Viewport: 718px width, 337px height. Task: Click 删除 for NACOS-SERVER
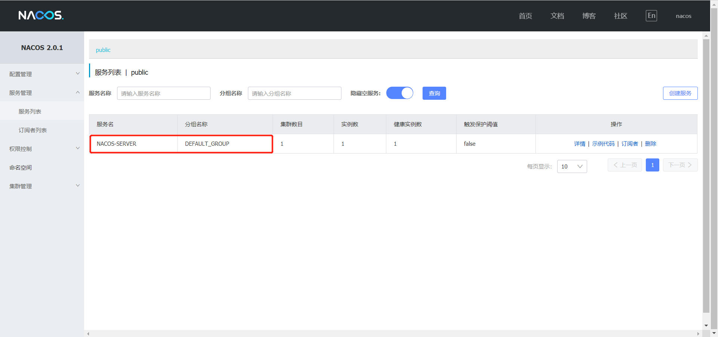tap(651, 144)
